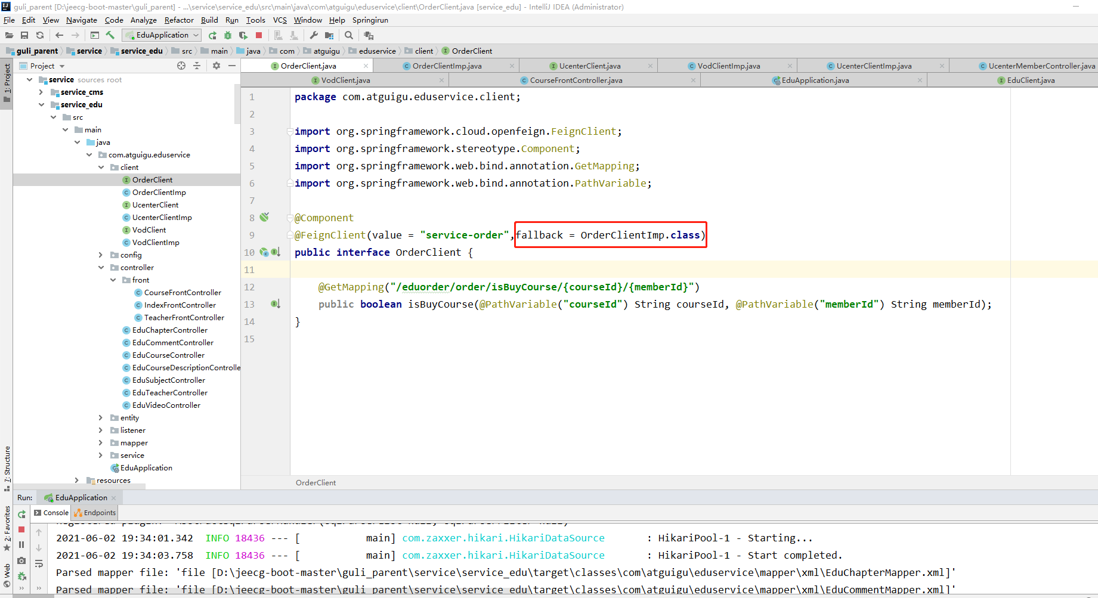Select the Project Structure toolbar icon
This screenshot has height=598, width=1098.
pyautogui.click(x=329, y=35)
